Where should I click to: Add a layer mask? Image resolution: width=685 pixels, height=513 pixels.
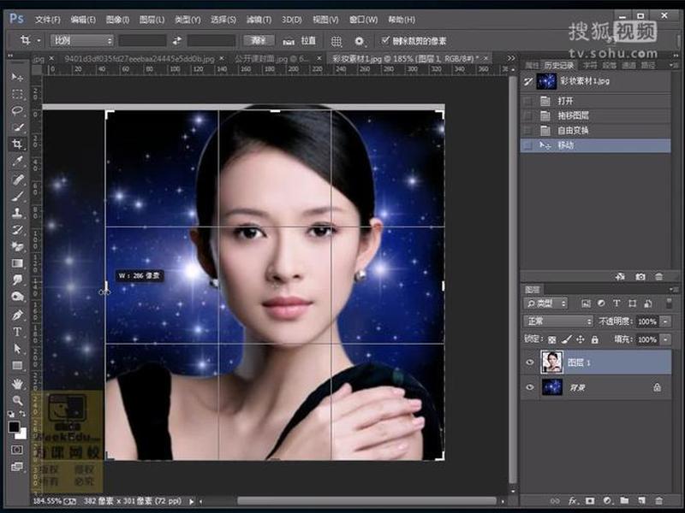tap(590, 501)
